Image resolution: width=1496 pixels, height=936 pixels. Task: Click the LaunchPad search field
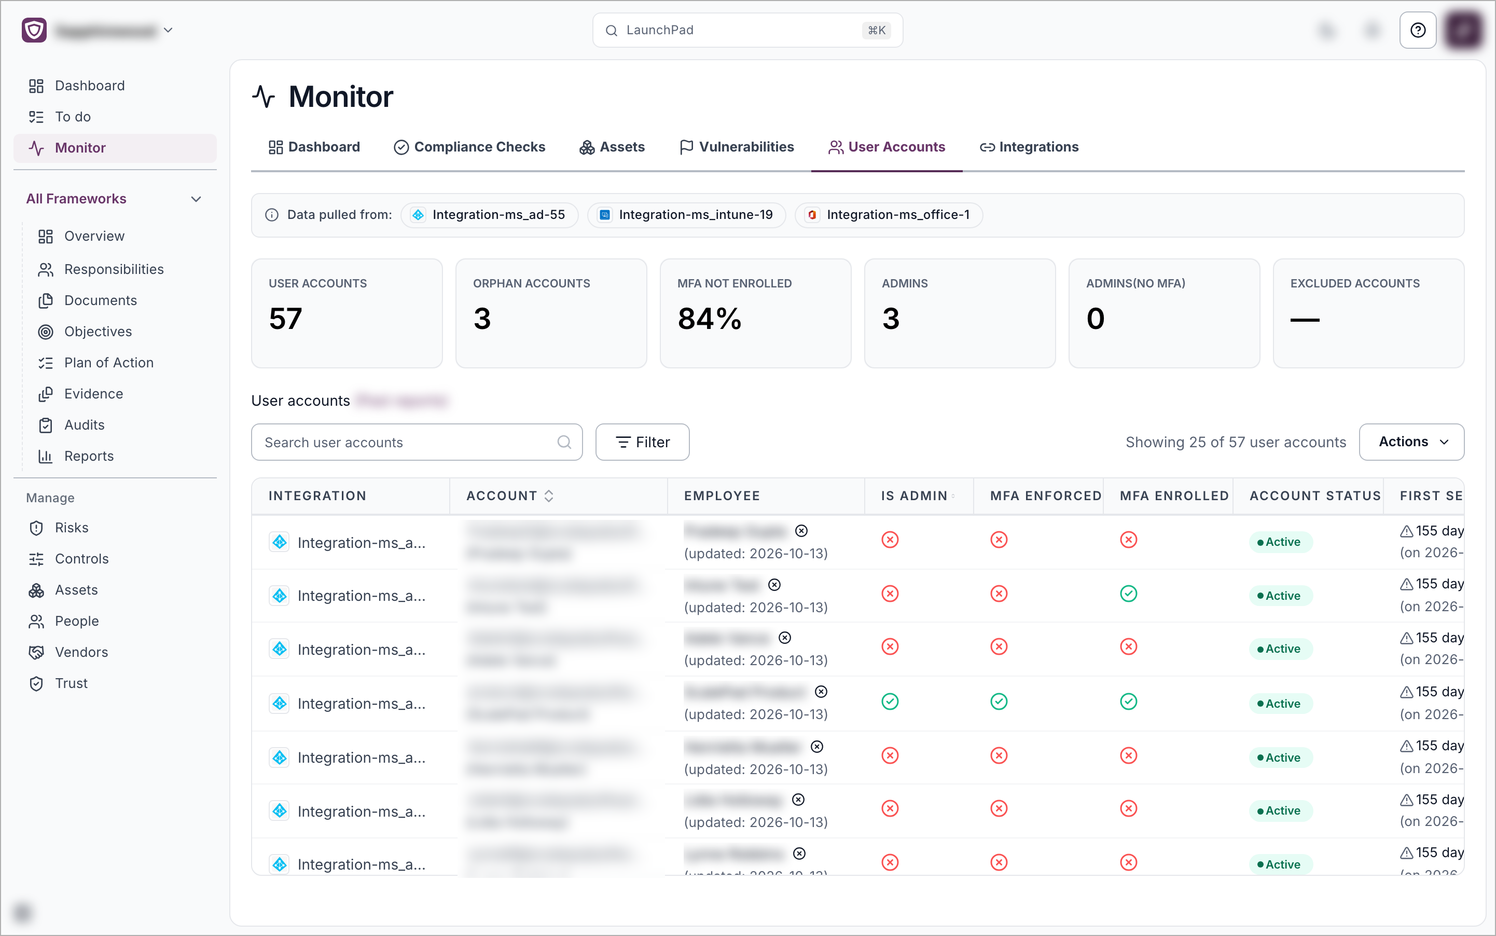747,30
